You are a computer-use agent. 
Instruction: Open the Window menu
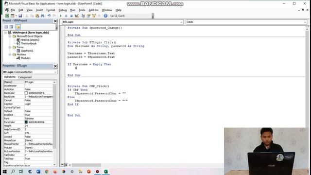(107, 10)
